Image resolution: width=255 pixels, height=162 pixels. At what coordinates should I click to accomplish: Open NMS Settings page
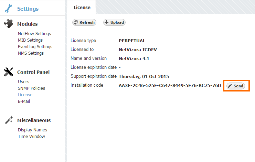(31, 53)
